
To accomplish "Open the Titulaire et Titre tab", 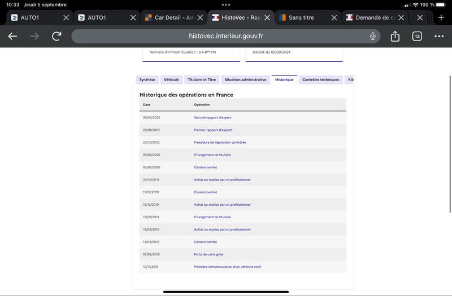I will click(x=202, y=79).
